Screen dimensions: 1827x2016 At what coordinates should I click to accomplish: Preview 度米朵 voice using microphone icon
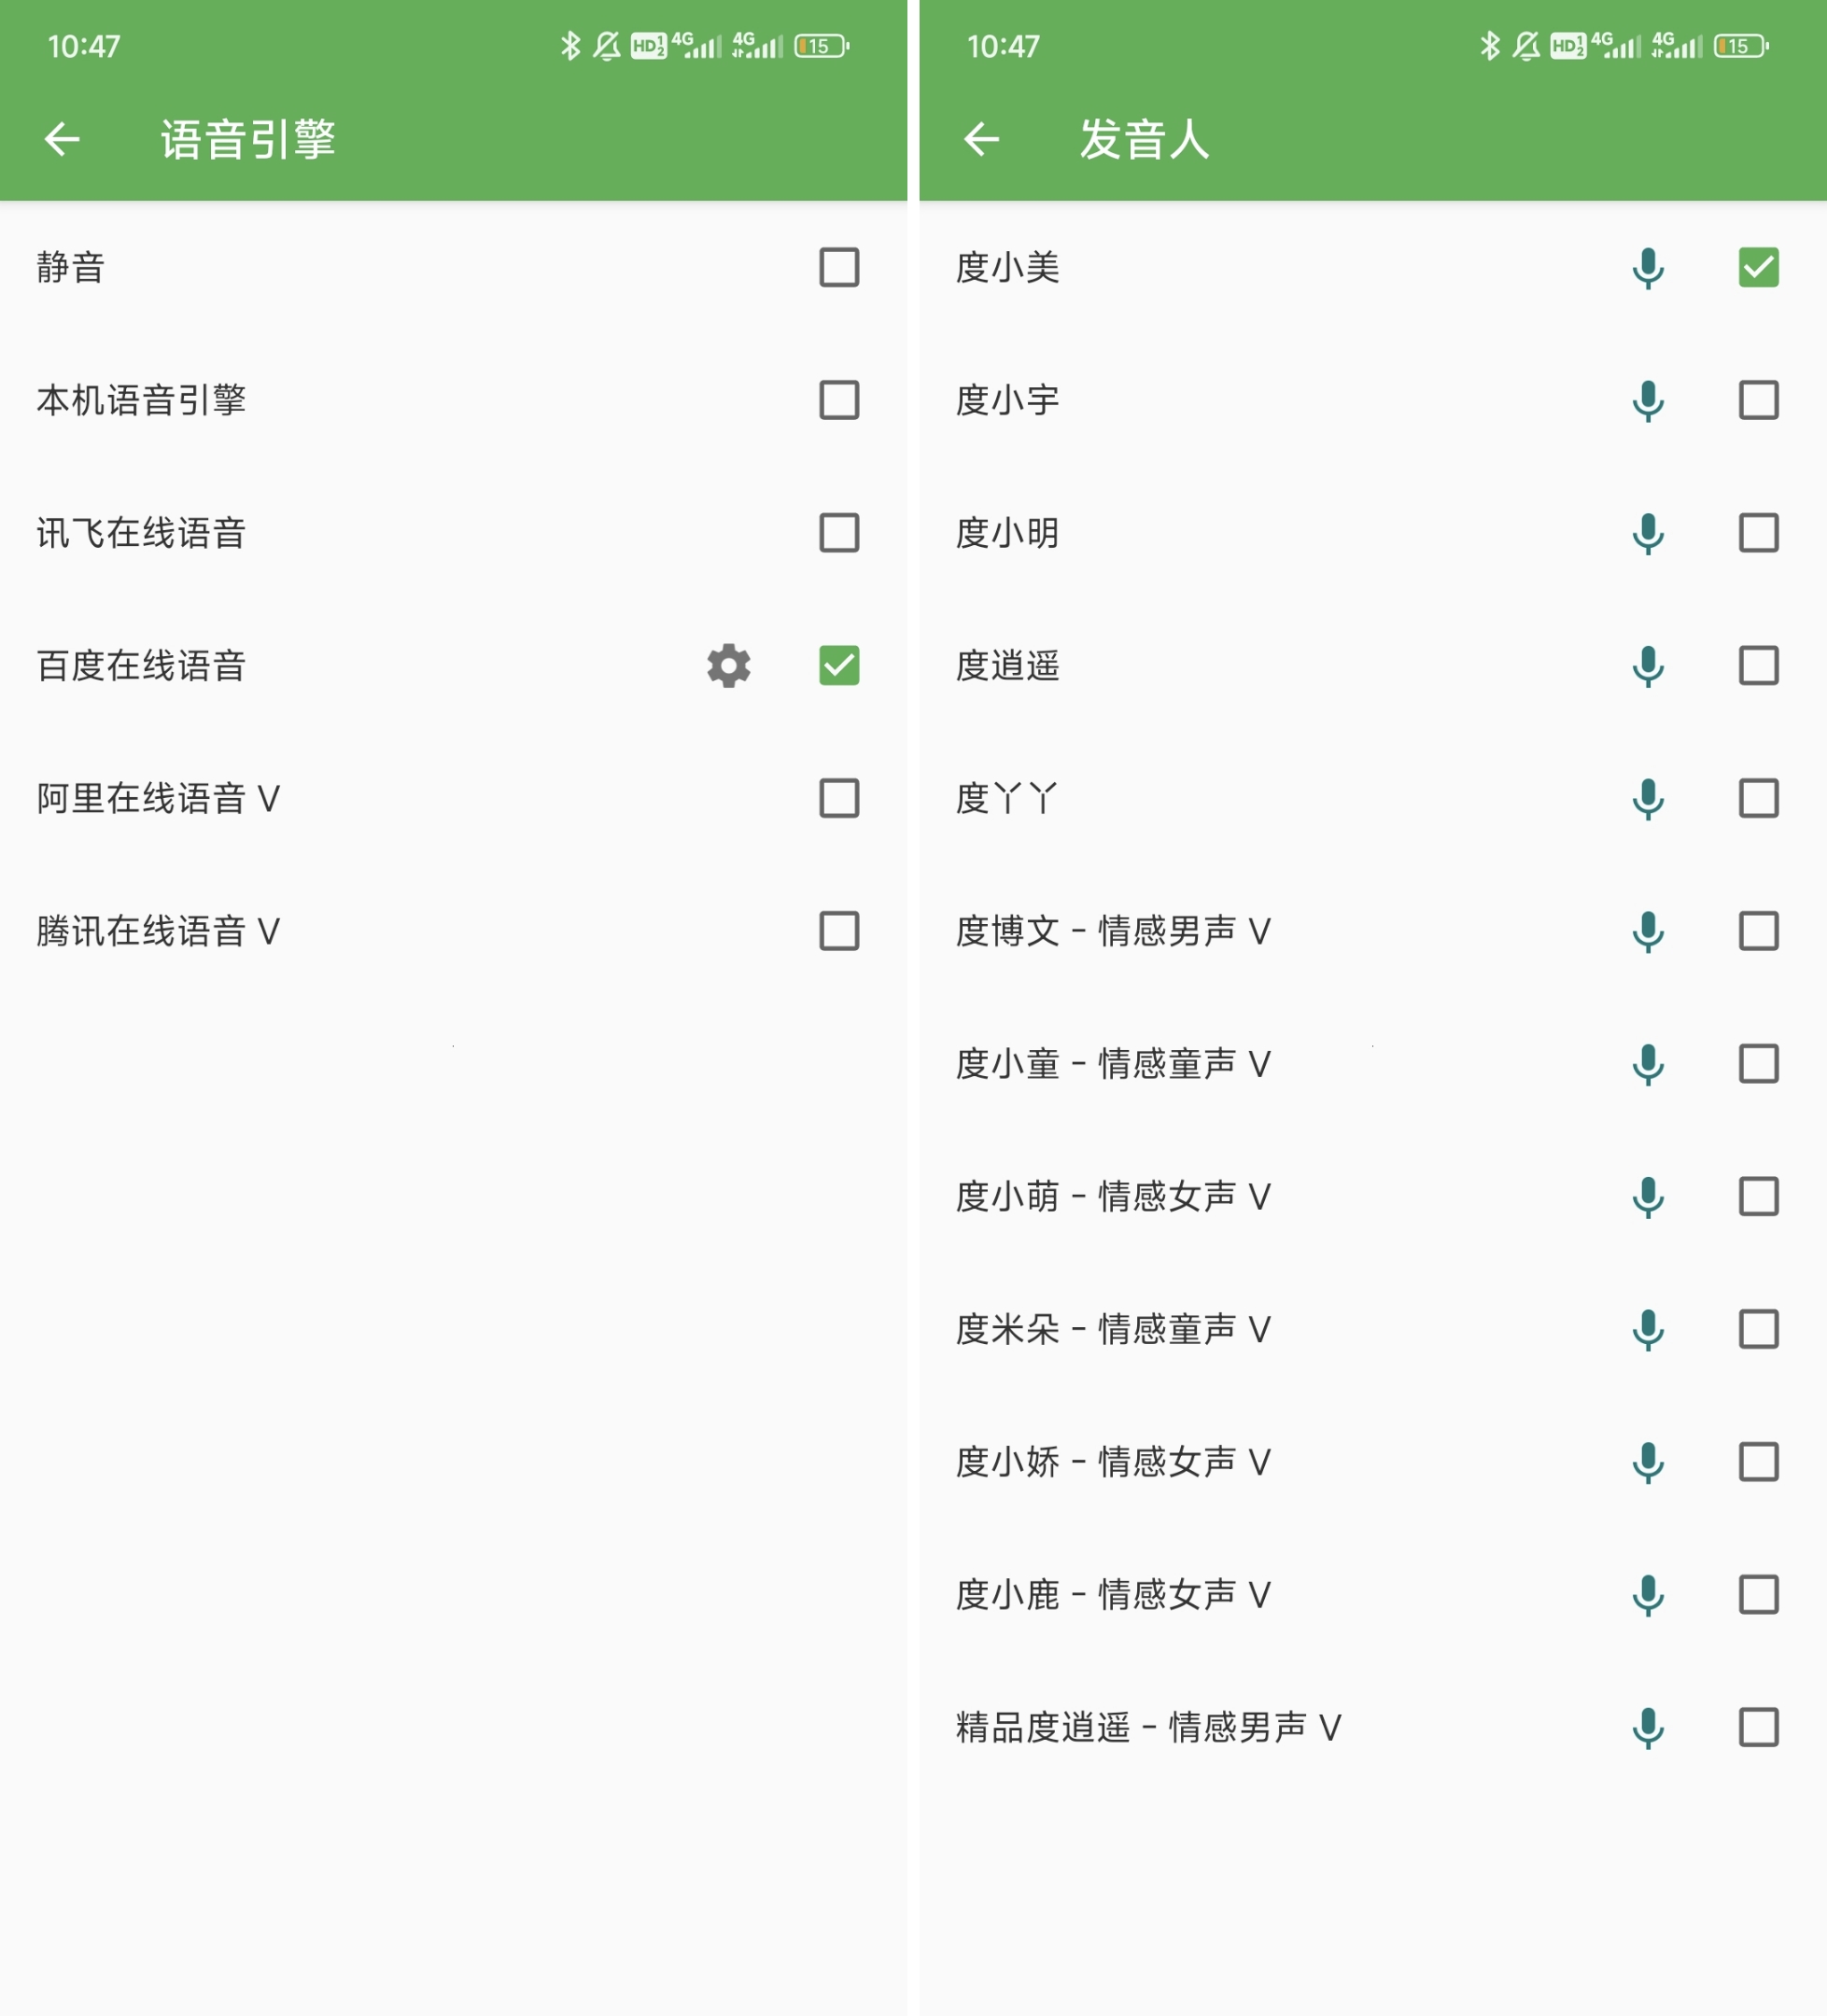(1647, 1329)
